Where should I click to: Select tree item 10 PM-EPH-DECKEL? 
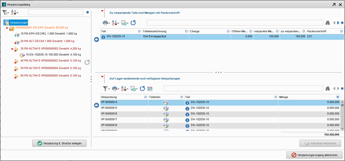pyautogui.click(x=49, y=33)
